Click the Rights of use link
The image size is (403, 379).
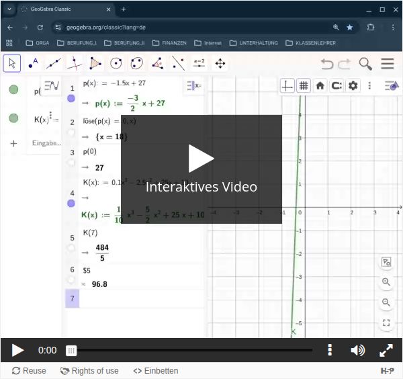(x=89, y=371)
